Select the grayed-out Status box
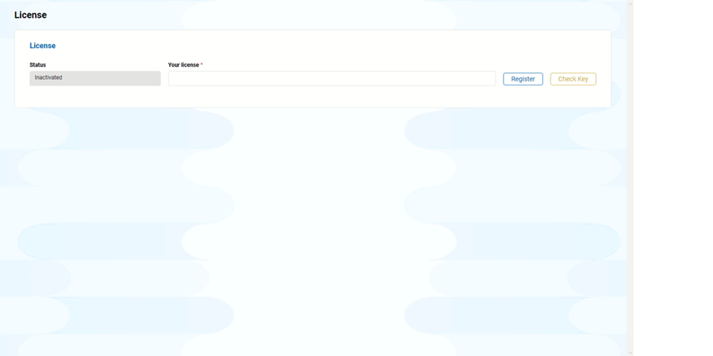The width and height of the screenshot is (713, 356). coord(95,78)
